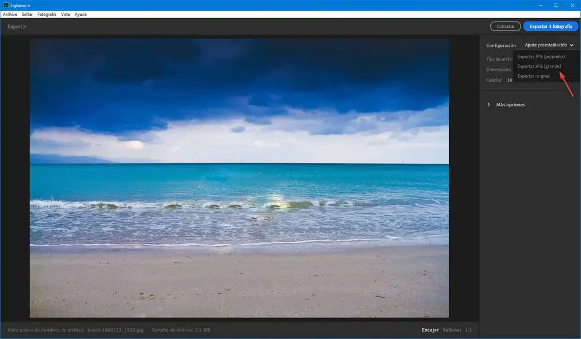The width and height of the screenshot is (581, 339).
Task: Select Exportar original preset
Action: click(x=534, y=76)
